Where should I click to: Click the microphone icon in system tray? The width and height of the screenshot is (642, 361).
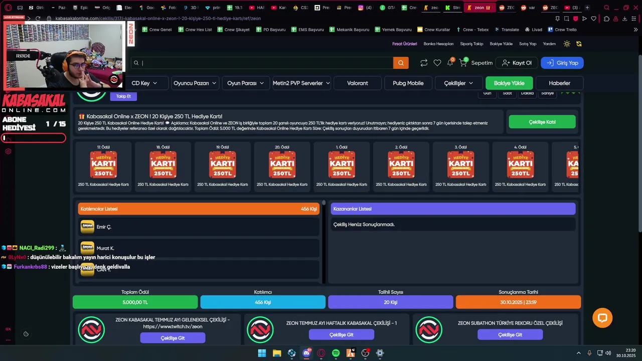point(589,353)
